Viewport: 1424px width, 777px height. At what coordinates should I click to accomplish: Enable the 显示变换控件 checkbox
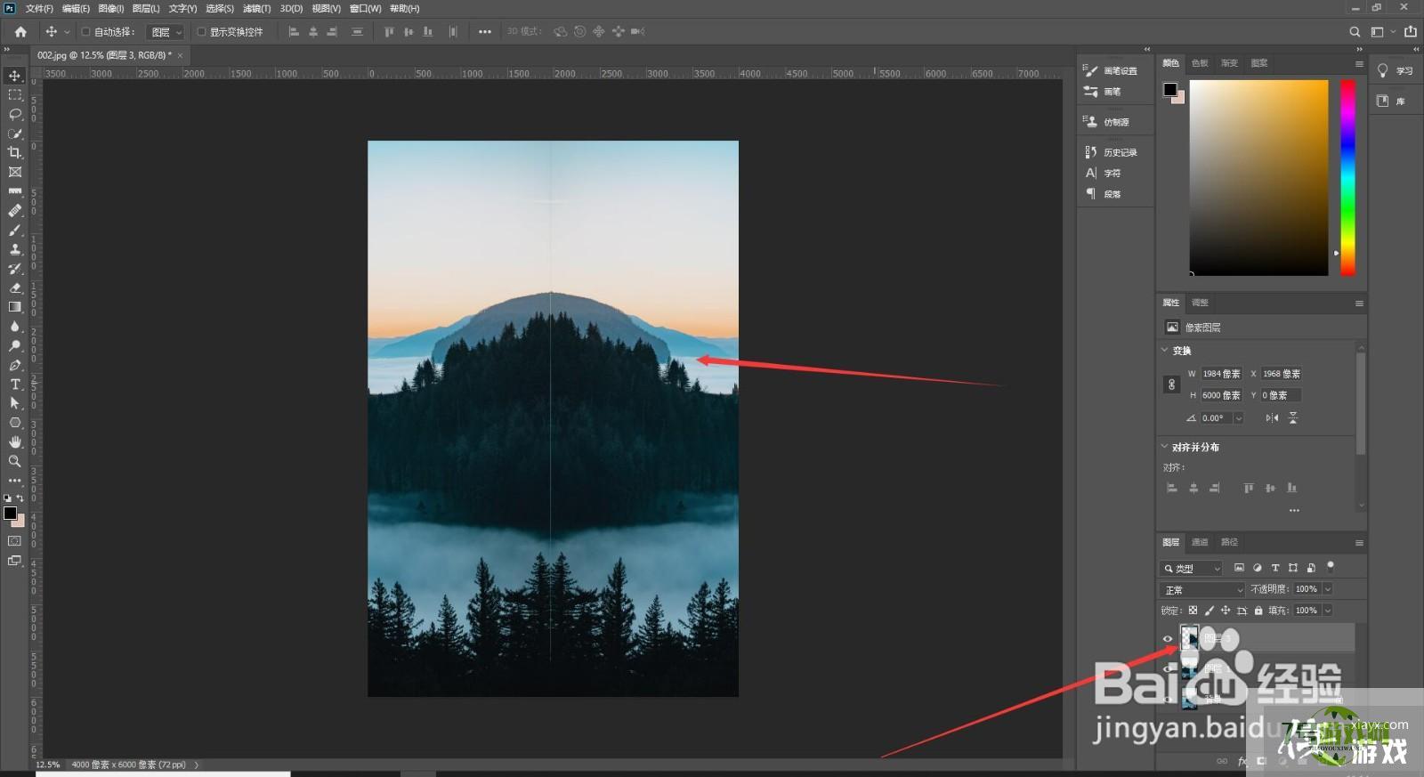coord(201,31)
